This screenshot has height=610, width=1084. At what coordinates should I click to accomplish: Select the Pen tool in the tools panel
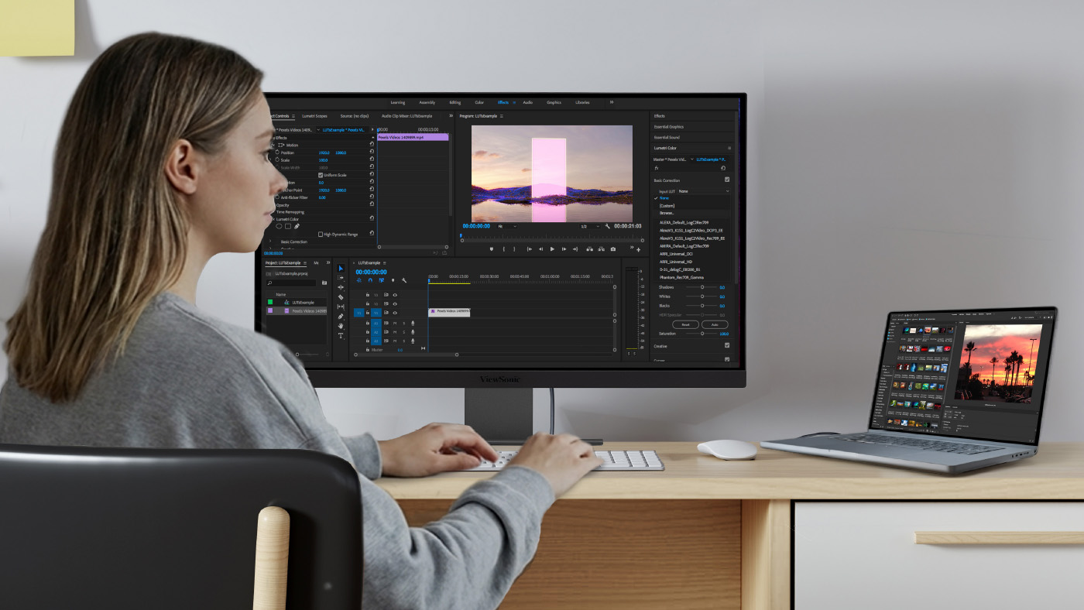click(x=341, y=316)
